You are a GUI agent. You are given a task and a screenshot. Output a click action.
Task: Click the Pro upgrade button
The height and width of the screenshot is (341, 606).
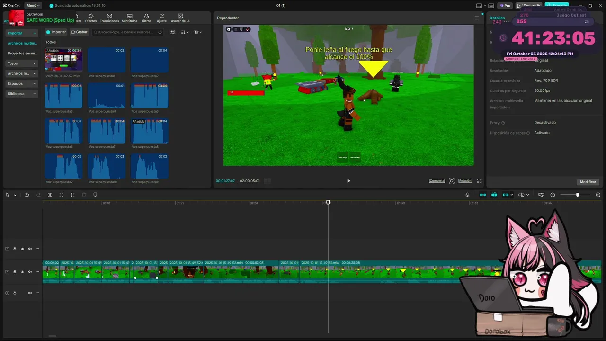[505, 6]
